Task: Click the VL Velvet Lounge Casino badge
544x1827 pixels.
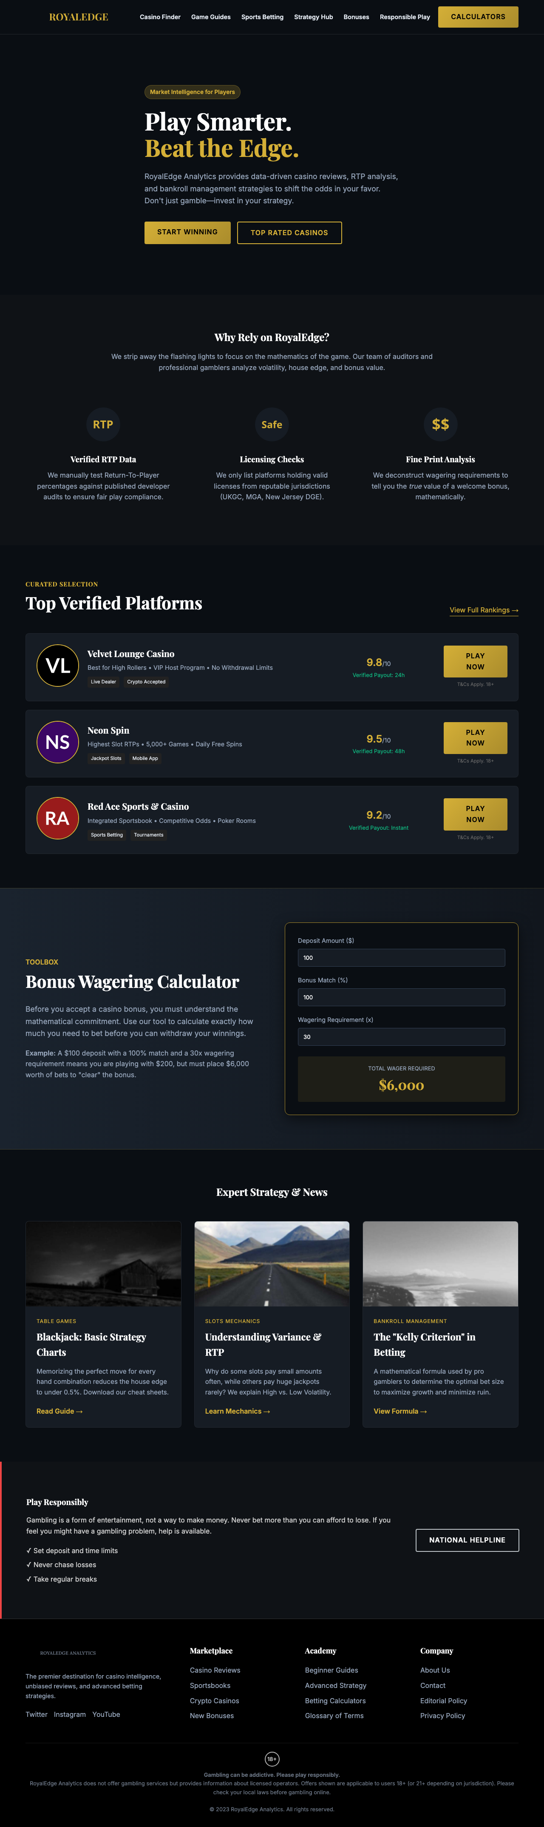Action: (x=57, y=665)
